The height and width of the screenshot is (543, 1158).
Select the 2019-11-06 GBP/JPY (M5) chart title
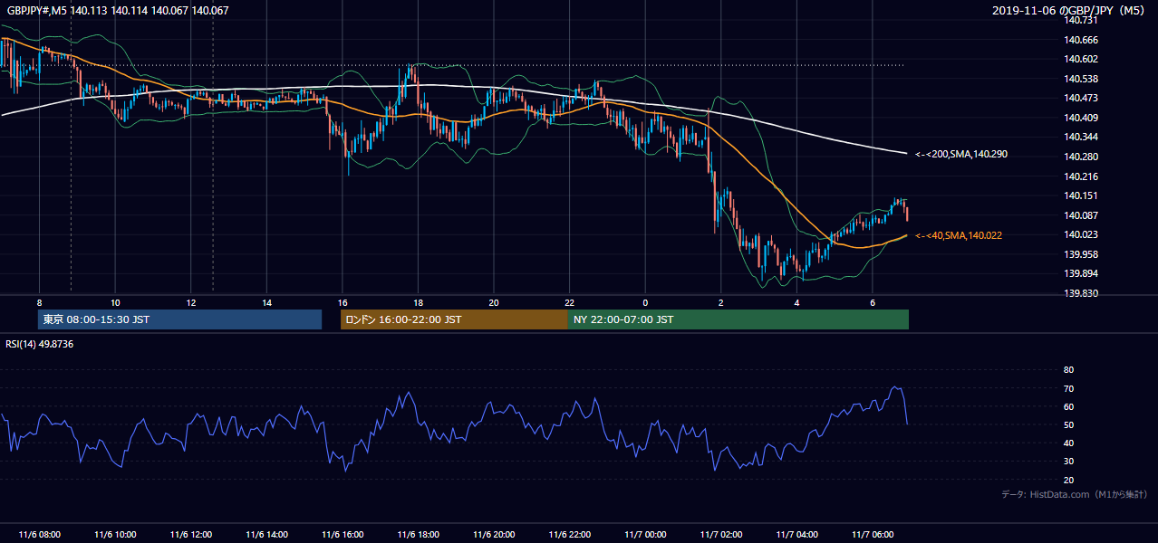[1070, 10]
